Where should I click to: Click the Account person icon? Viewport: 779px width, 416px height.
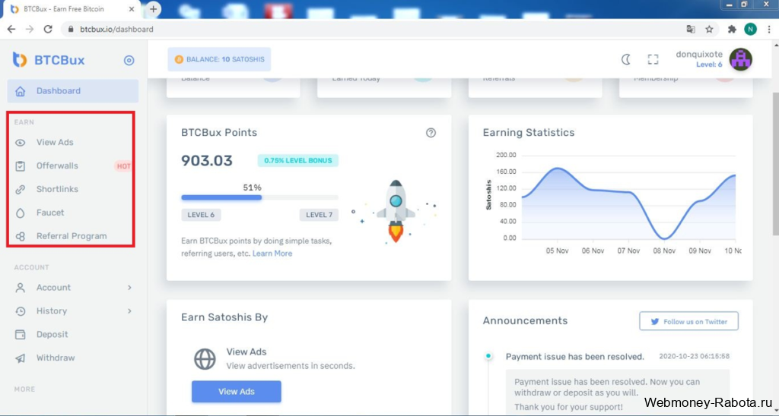tap(20, 288)
